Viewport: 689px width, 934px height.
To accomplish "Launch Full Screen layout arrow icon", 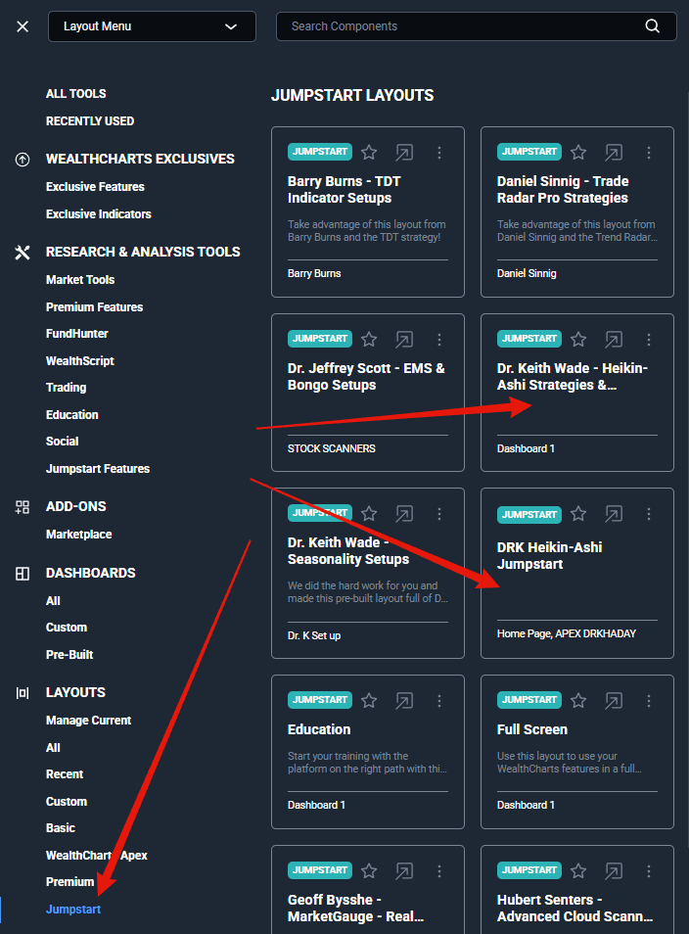I will point(614,701).
